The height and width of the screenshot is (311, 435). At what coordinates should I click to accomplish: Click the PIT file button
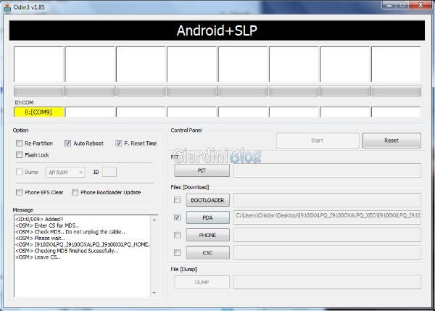tap(202, 170)
